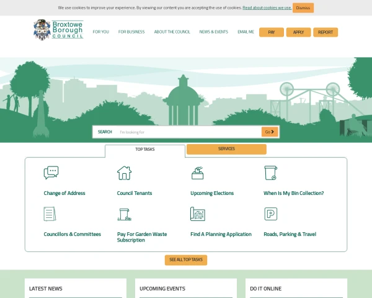The width and height of the screenshot is (372, 298).
Task: Expand the About The Council menu
Action: [x=172, y=32]
